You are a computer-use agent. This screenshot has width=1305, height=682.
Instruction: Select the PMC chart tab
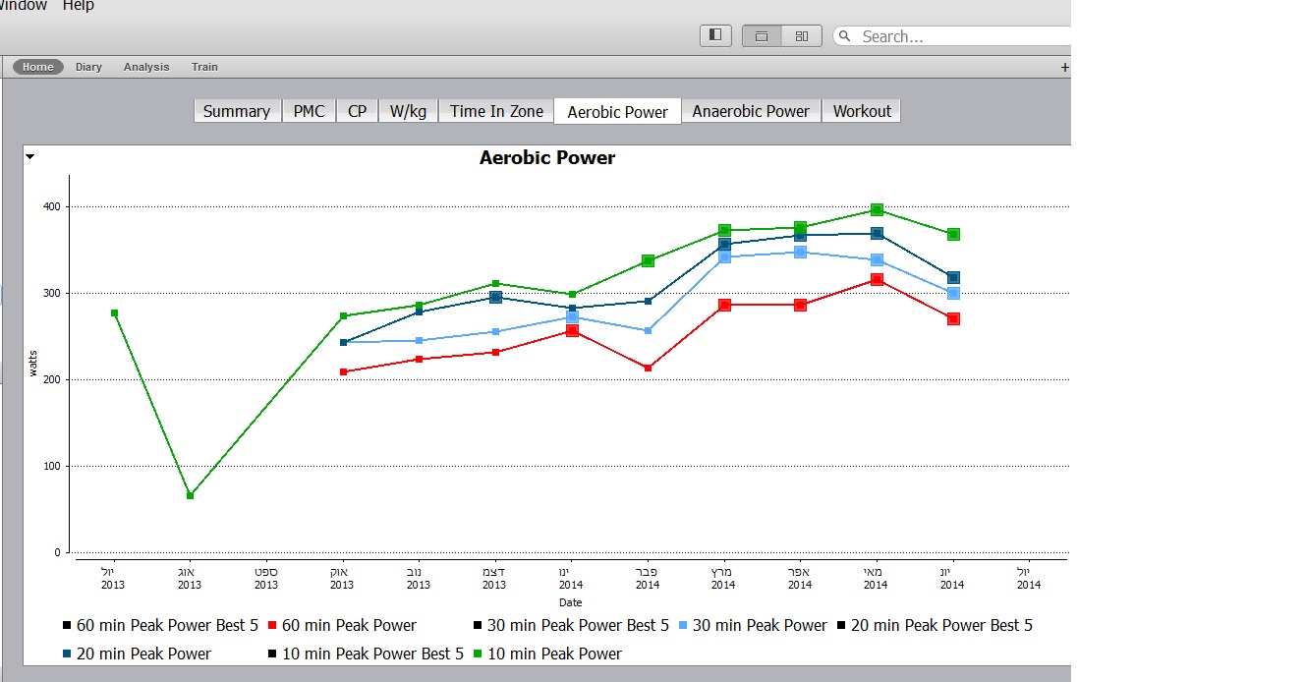click(309, 111)
